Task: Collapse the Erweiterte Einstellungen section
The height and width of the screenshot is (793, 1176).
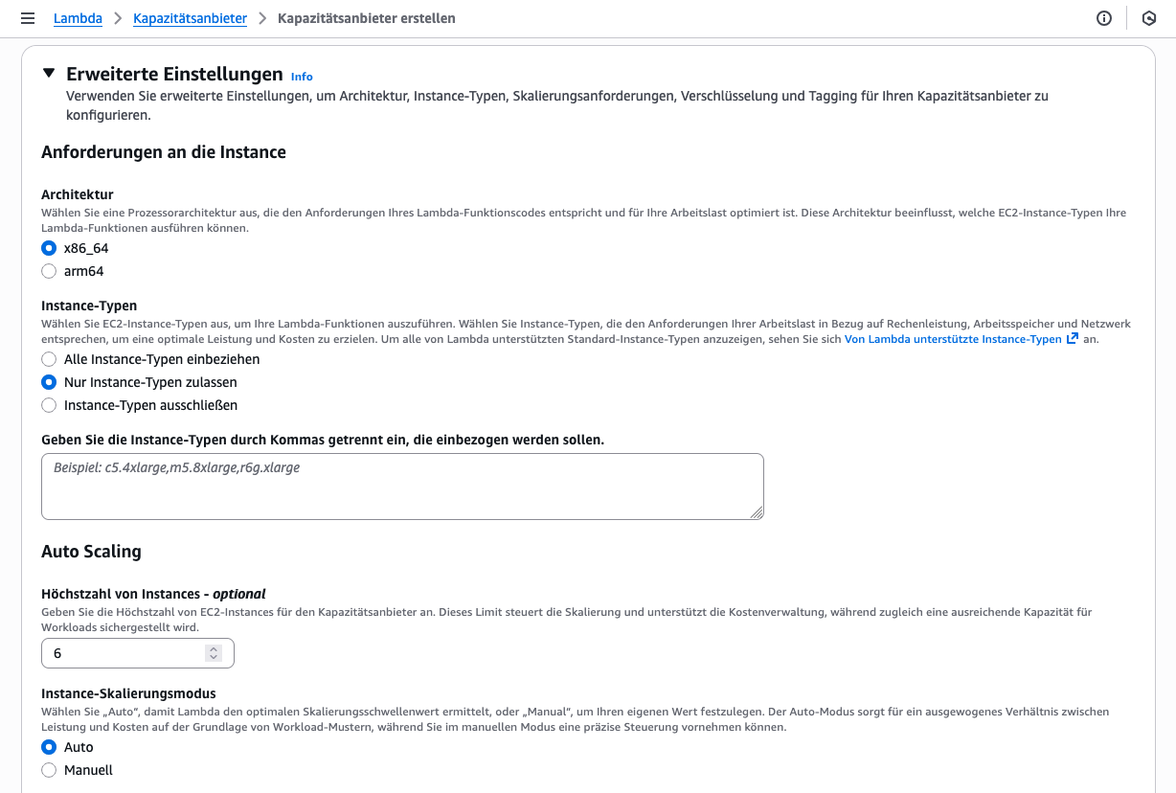Action: (x=49, y=74)
